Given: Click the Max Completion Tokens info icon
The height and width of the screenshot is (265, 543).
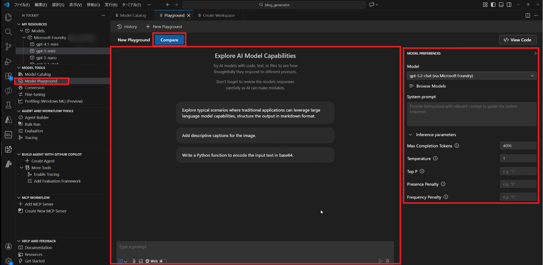Looking at the screenshot, I should coord(457,146).
